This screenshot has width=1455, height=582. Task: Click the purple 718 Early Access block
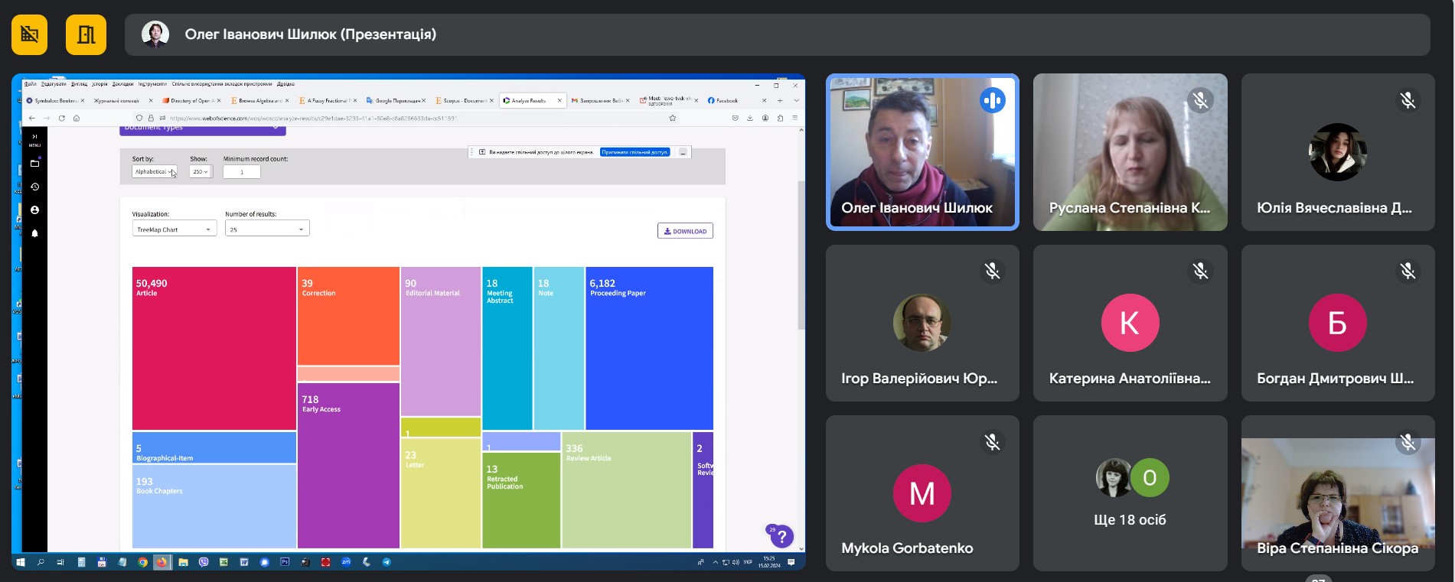click(x=348, y=465)
